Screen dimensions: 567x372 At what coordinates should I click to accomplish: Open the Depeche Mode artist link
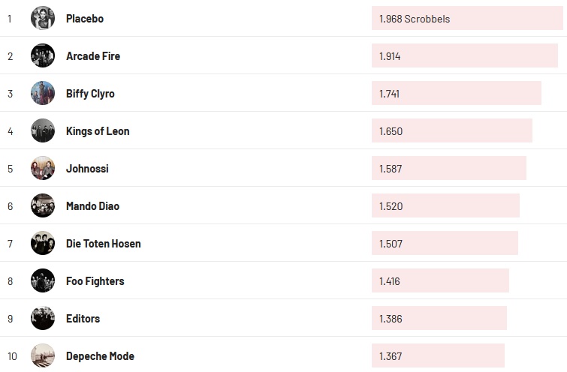point(100,355)
